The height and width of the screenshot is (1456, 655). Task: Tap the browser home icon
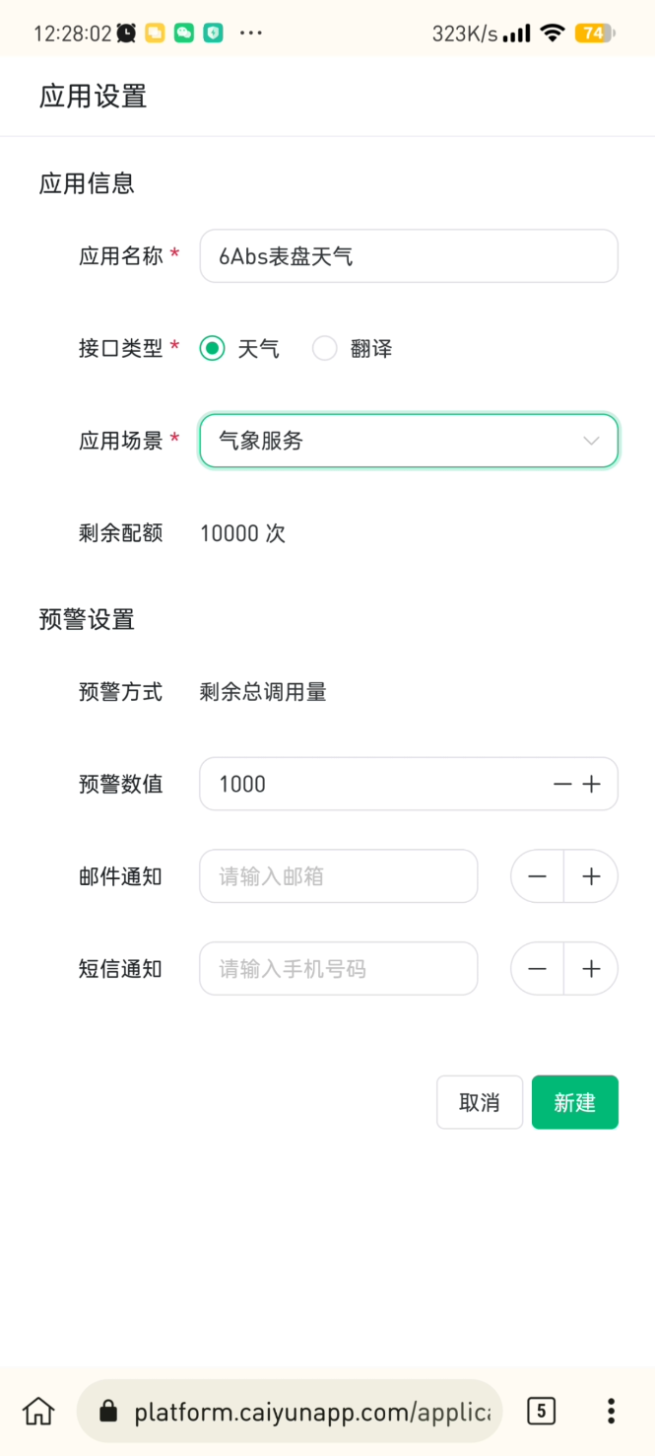(x=38, y=1411)
